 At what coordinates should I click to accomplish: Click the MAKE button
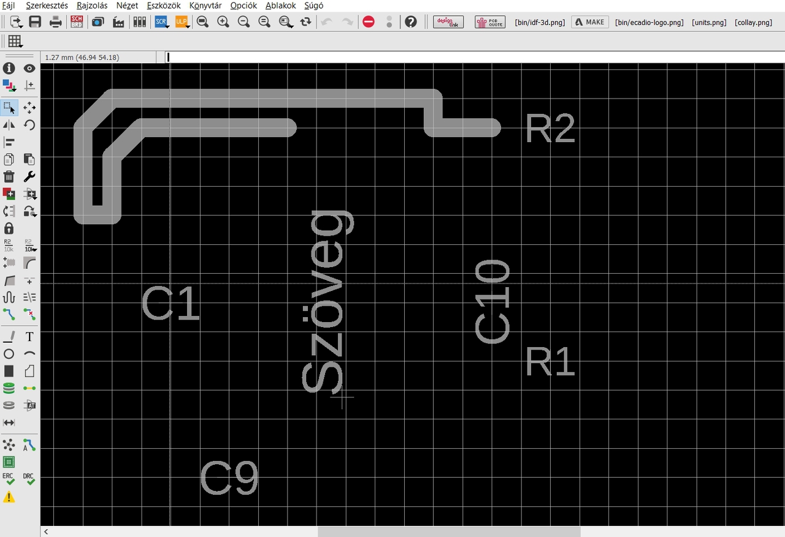[x=590, y=22]
